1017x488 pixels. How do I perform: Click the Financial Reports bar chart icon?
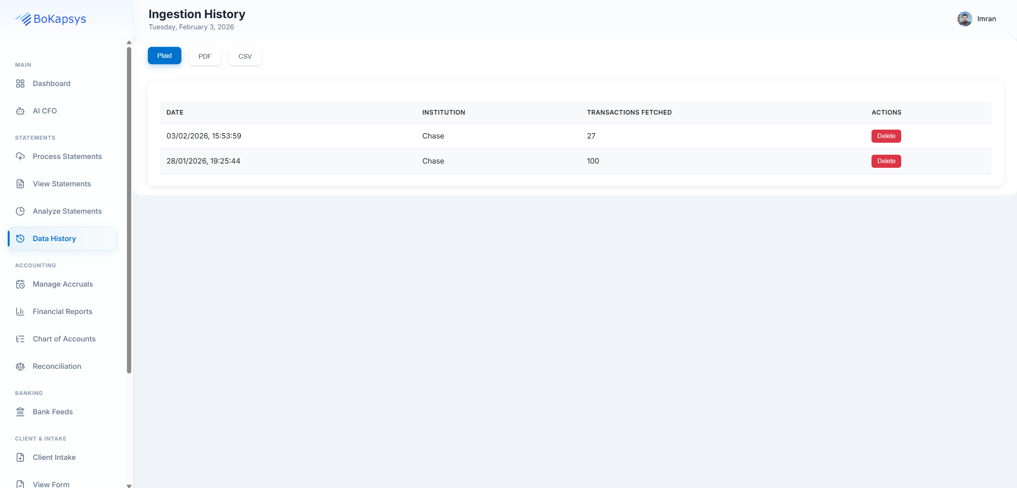coord(20,311)
